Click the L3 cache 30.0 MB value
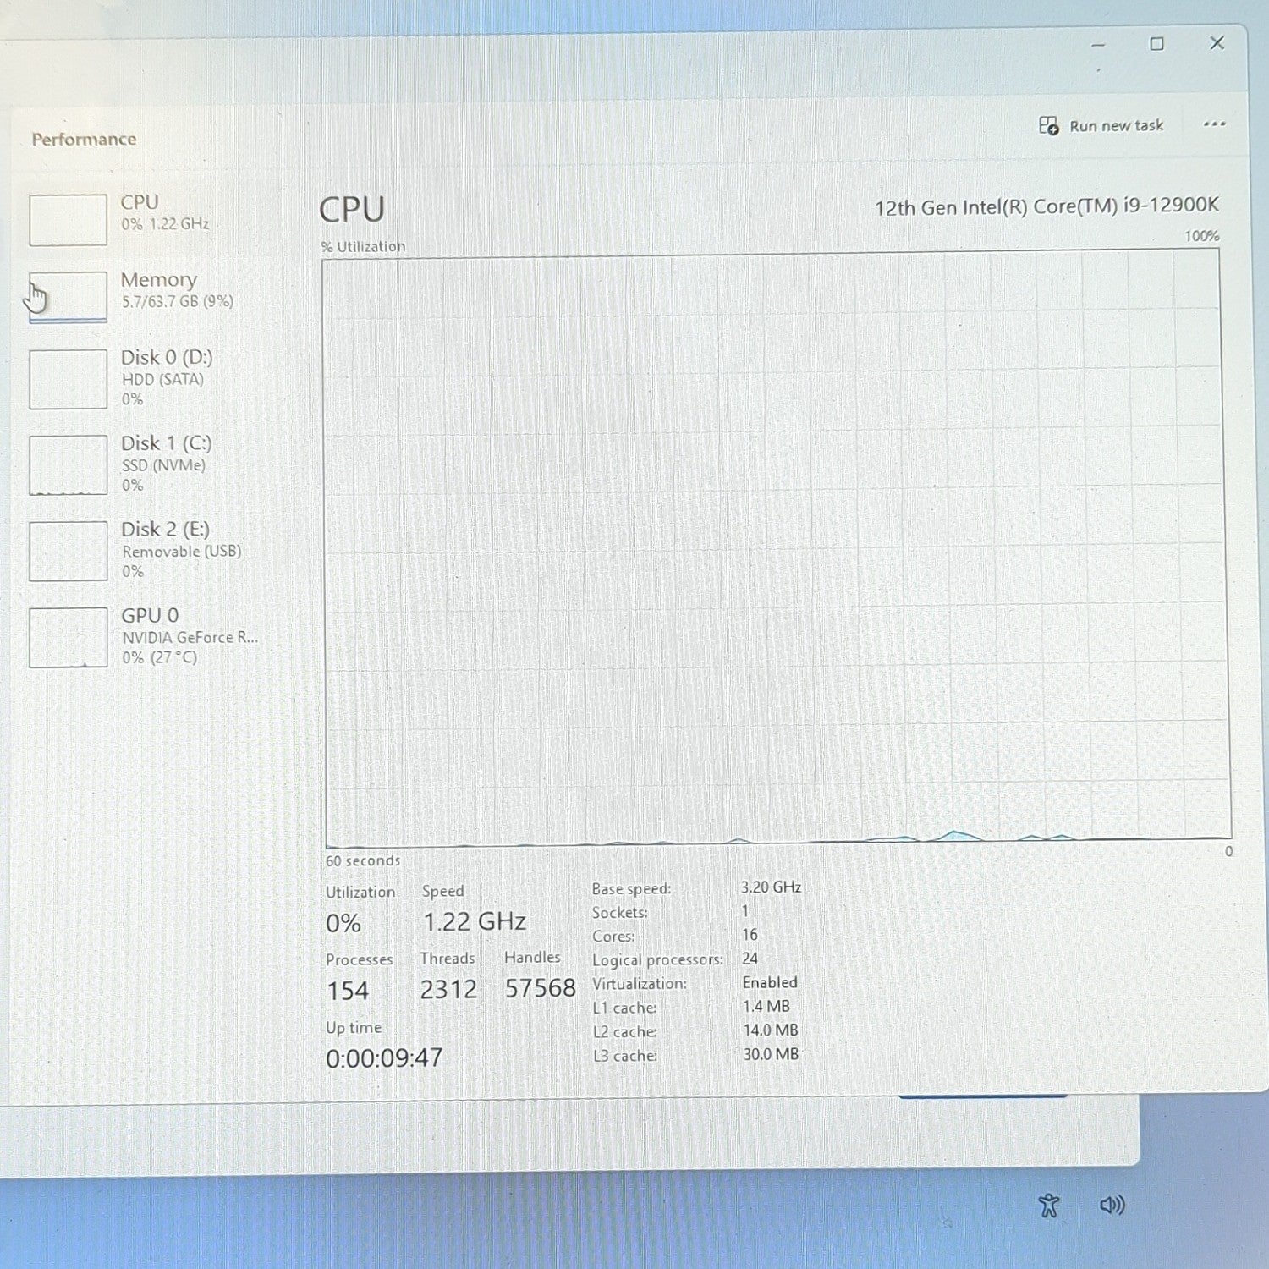Viewport: 1269px width, 1269px height. [771, 1054]
